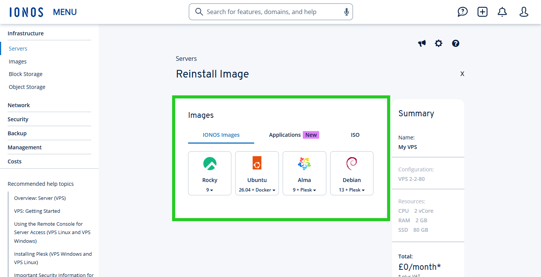541x277 pixels.
Task: Open help topic VPS: Getting Started
Action: pyautogui.click(x=37, y=211)
